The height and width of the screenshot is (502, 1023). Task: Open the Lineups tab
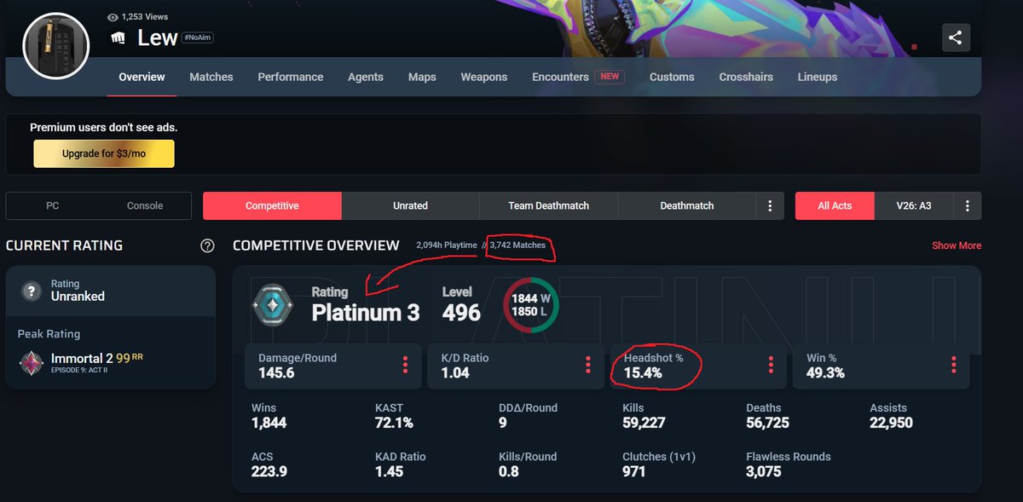[818, 77]
